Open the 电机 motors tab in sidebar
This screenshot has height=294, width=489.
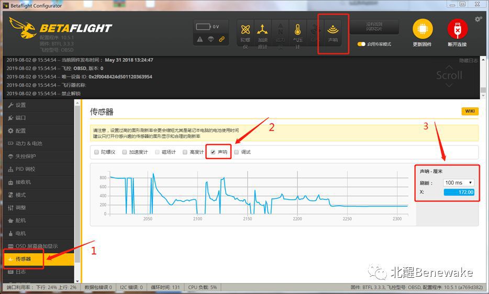(39, 233)
